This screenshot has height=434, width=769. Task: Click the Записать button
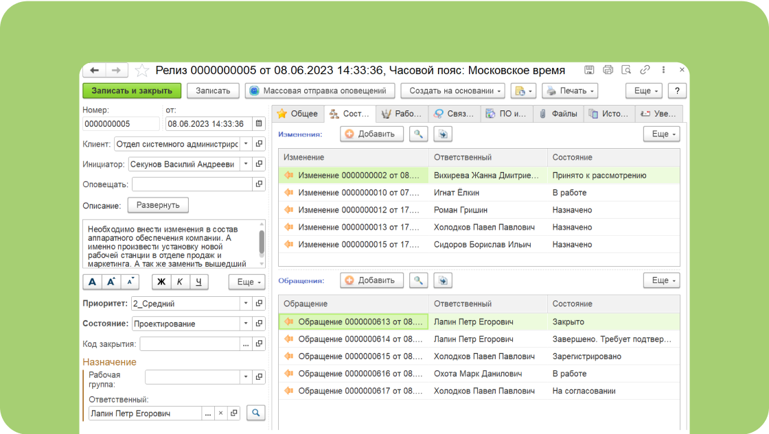[x=213, y=91]
